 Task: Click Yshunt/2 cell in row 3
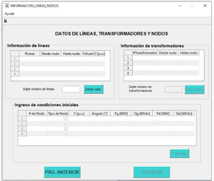coord(94,69)
